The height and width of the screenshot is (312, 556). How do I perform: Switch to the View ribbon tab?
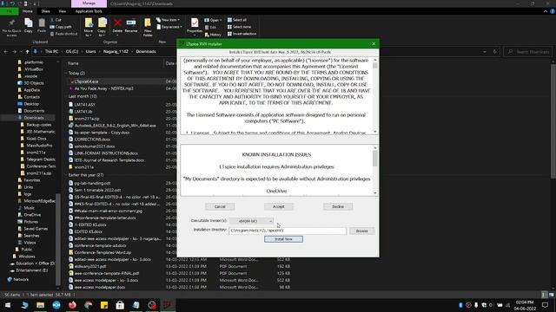(x=62, y=11)
